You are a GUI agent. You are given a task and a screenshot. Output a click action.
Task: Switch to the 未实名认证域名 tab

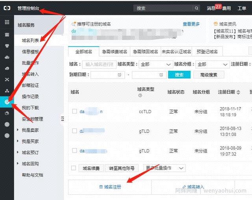(176, 51)
